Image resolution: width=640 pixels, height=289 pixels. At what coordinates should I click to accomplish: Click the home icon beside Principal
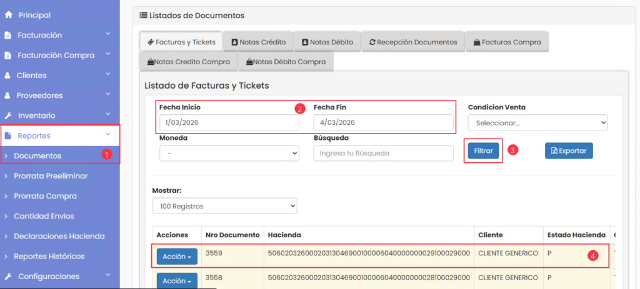[7, 15]
